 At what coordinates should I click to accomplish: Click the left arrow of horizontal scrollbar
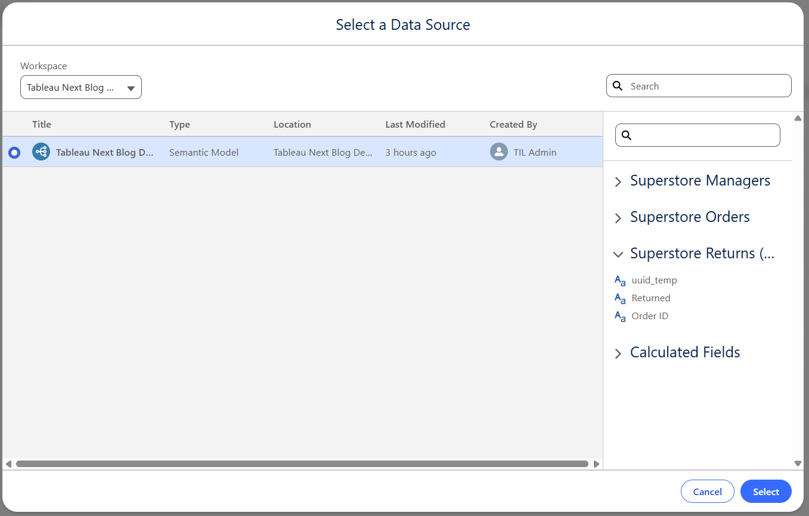[x=8, y=464]
